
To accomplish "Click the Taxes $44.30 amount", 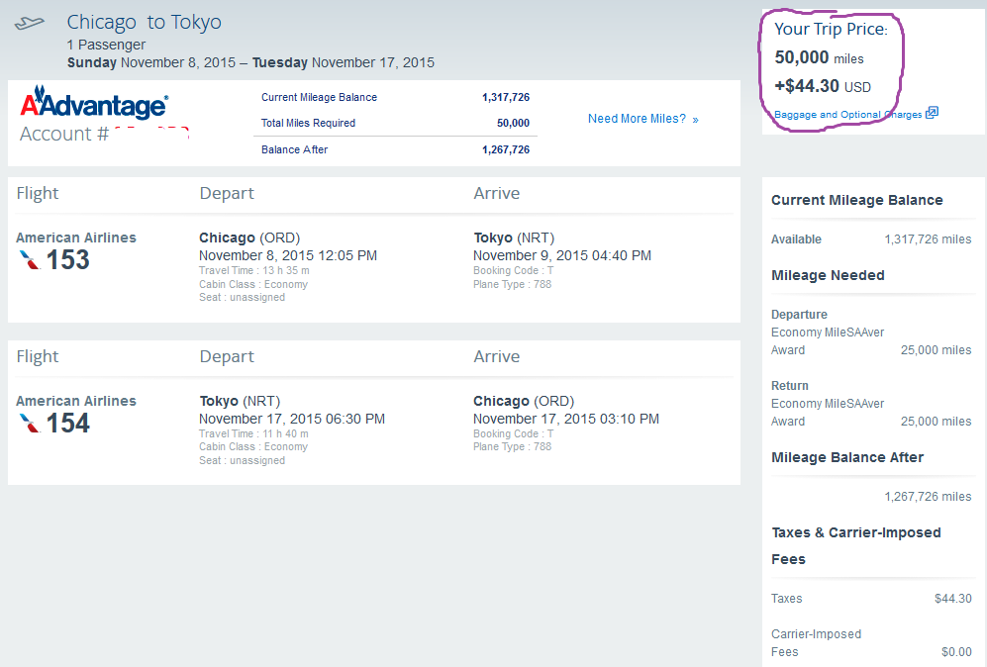I will click(953, 599).
